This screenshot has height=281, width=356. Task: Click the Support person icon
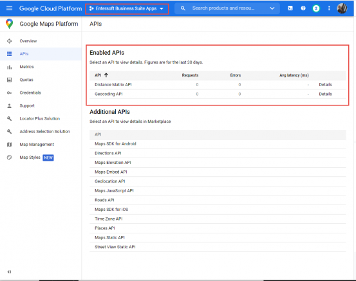9,105
